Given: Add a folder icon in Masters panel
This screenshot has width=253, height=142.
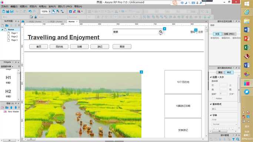Looking at the screenshot, I should click(7, 107).
